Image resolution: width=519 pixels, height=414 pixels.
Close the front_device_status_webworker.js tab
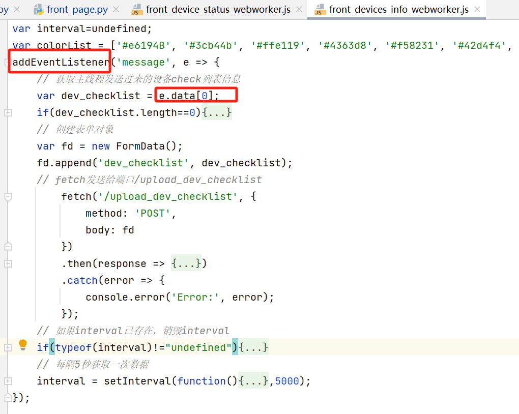pyautogui.click(x=299, y=10)
